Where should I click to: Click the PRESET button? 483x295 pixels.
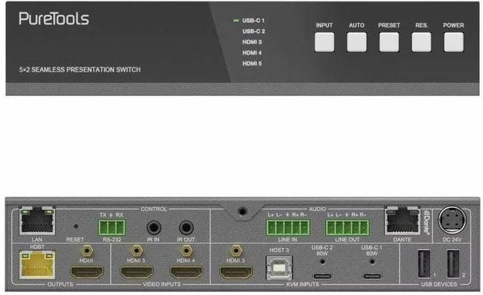pos(388,42)
